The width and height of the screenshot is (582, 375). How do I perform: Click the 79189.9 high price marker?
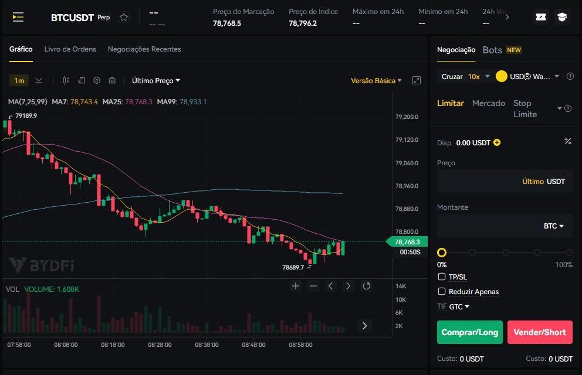[x=26, y=115]
